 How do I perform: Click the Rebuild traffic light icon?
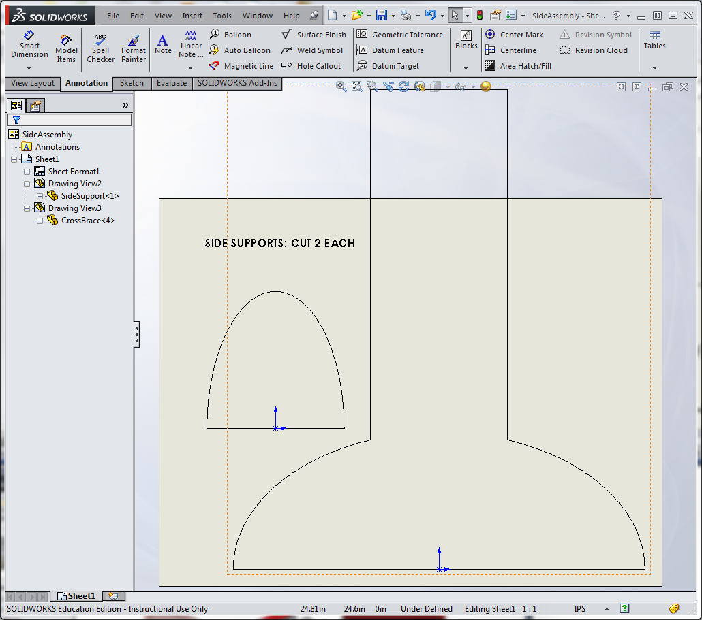pyautogui.click(x=480, y=15)
